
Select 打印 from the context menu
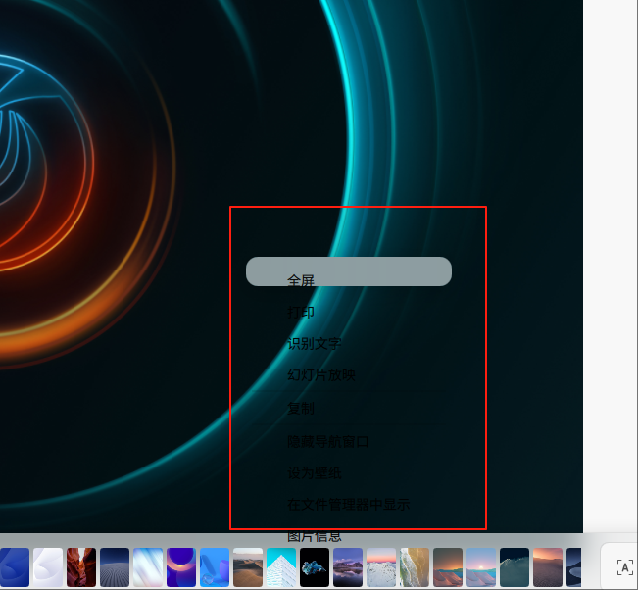tap(301, 312)
